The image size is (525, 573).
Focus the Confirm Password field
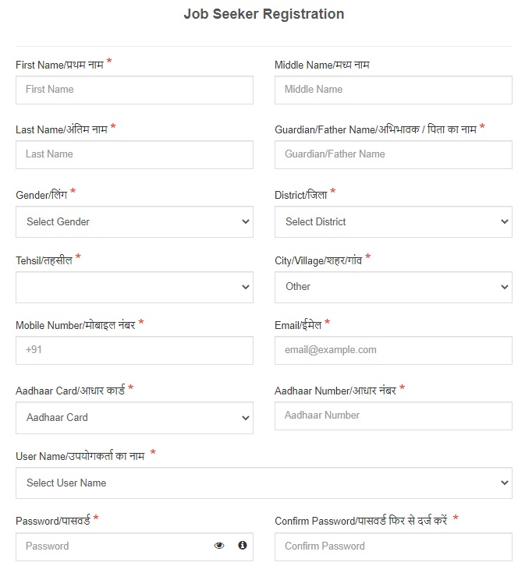click(x=393, y=546)
